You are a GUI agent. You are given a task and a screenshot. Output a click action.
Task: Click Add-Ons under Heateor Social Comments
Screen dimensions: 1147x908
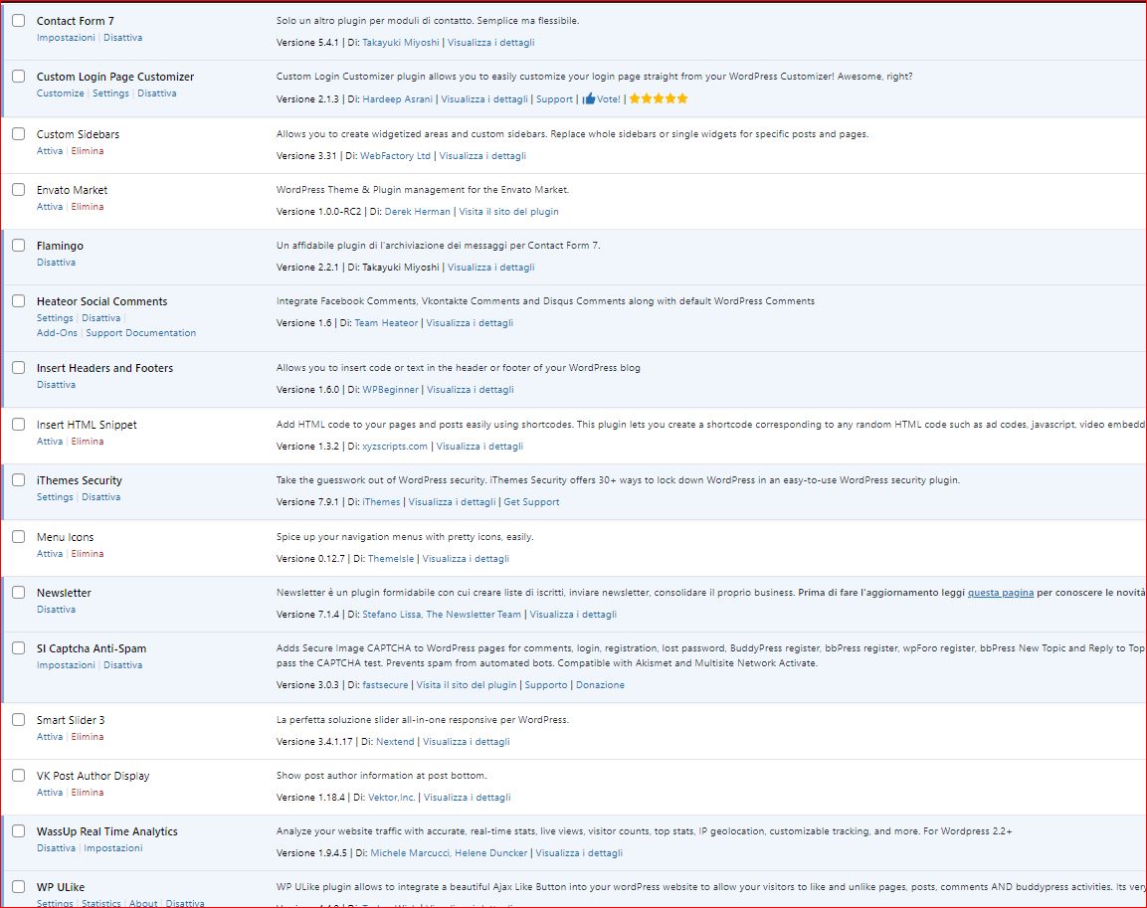coord(57,332)
